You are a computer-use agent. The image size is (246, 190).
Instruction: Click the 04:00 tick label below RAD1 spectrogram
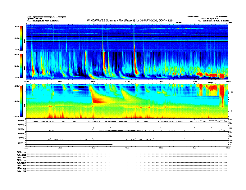[x=60, y=82]
